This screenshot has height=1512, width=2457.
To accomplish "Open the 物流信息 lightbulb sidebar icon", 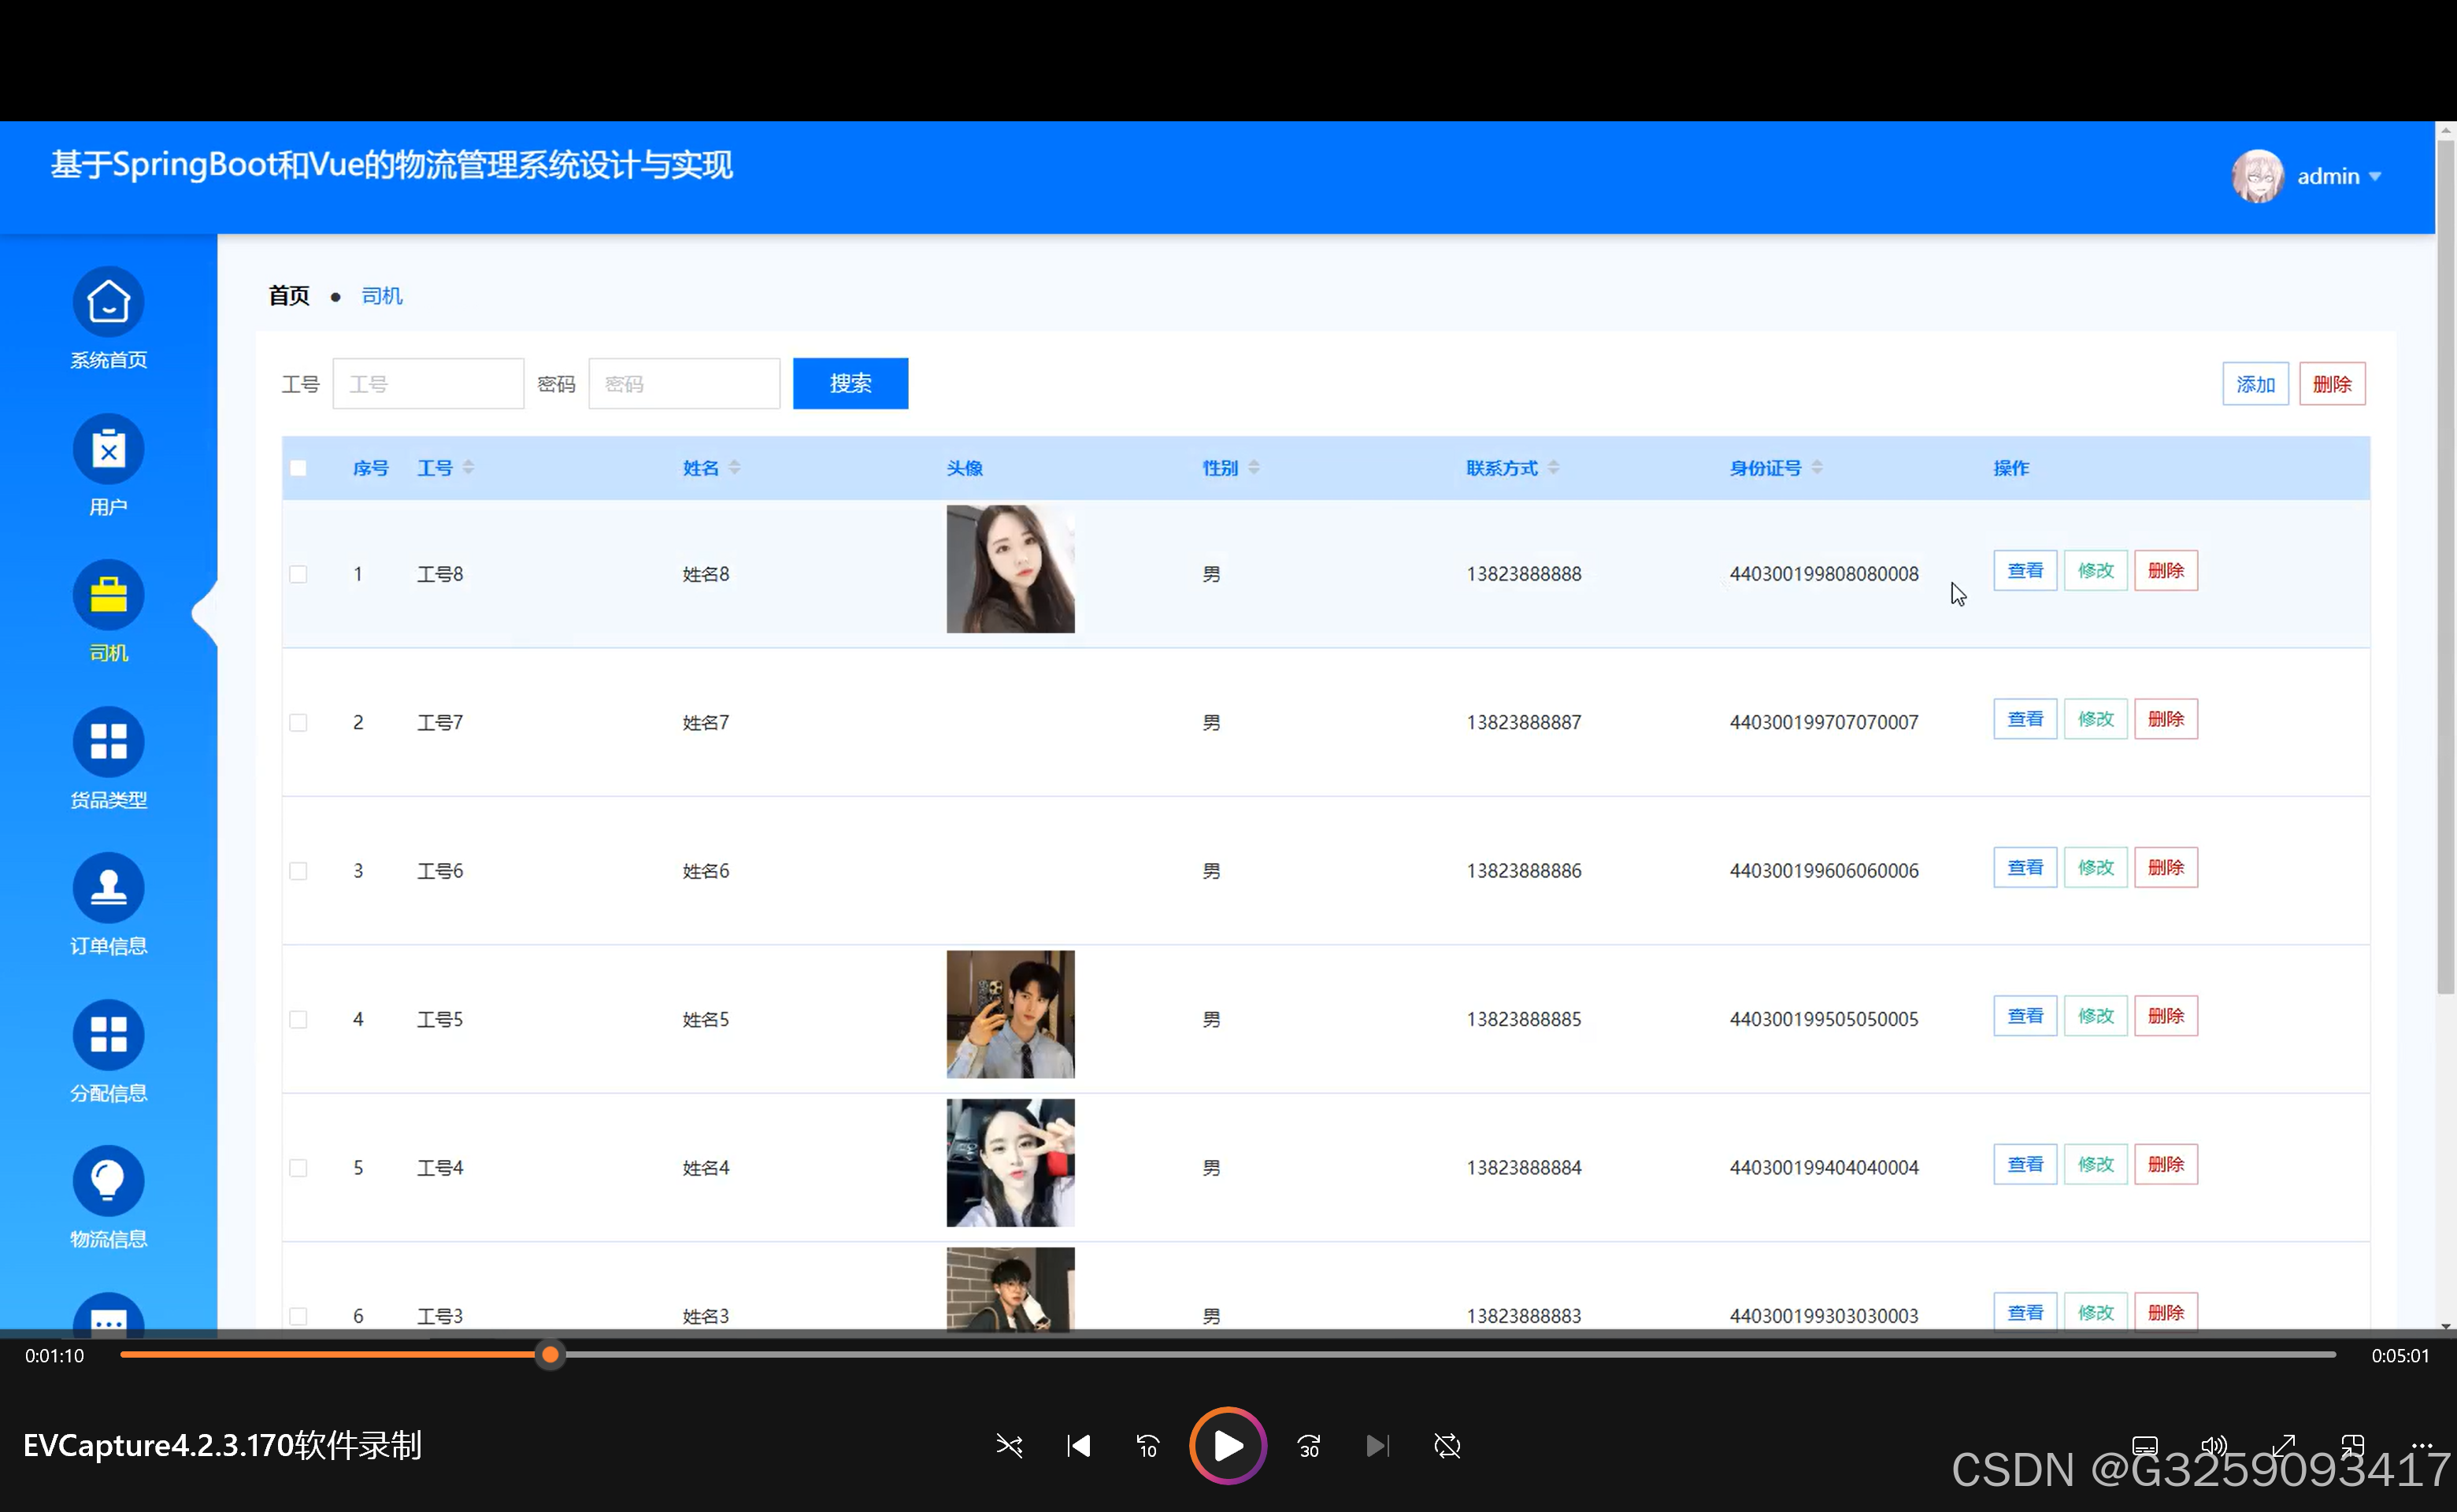I will (108, 1181).
